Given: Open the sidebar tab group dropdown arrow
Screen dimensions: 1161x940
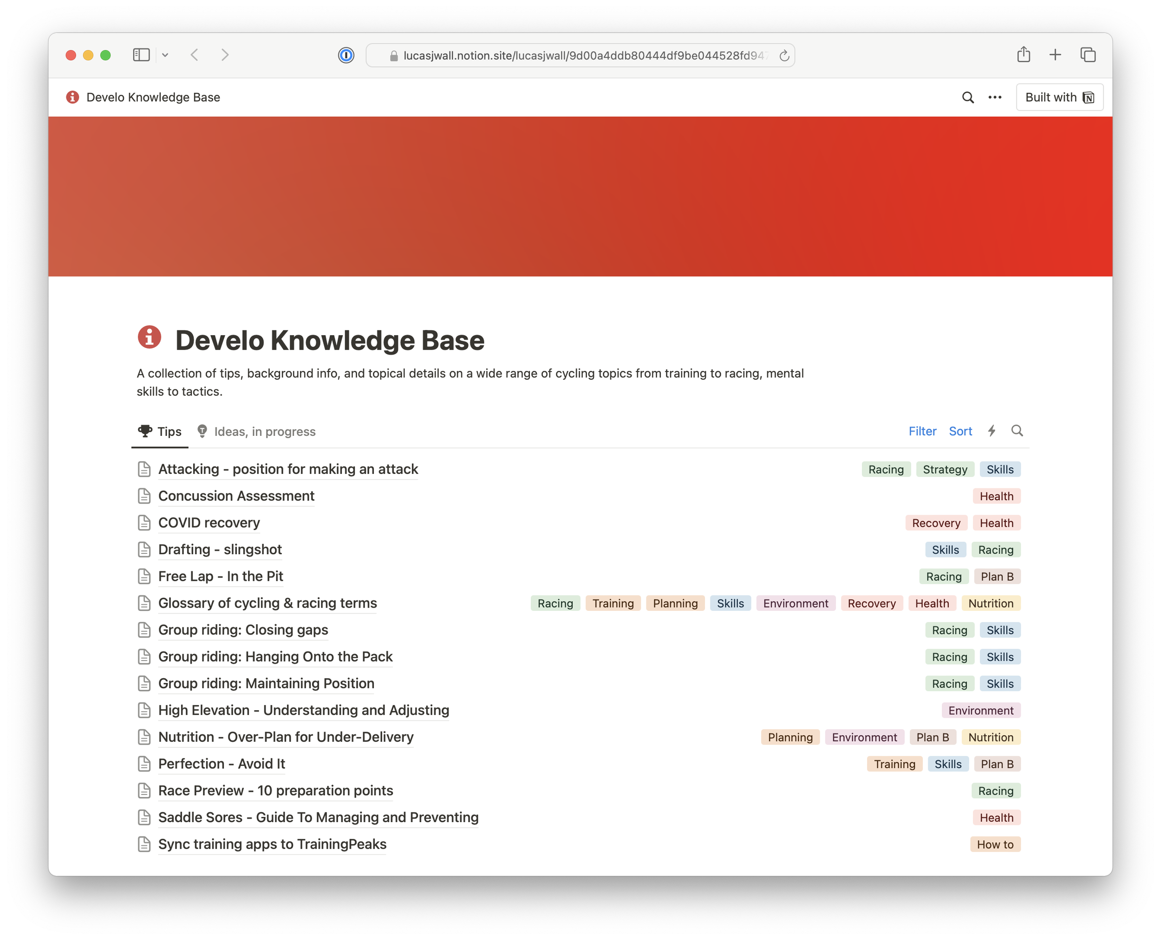Looking at the screenshot, I should (x=165, y=55).
